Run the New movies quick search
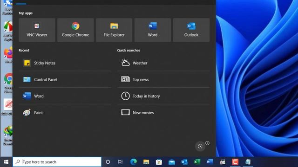The image size is (298, 167). 163,113
